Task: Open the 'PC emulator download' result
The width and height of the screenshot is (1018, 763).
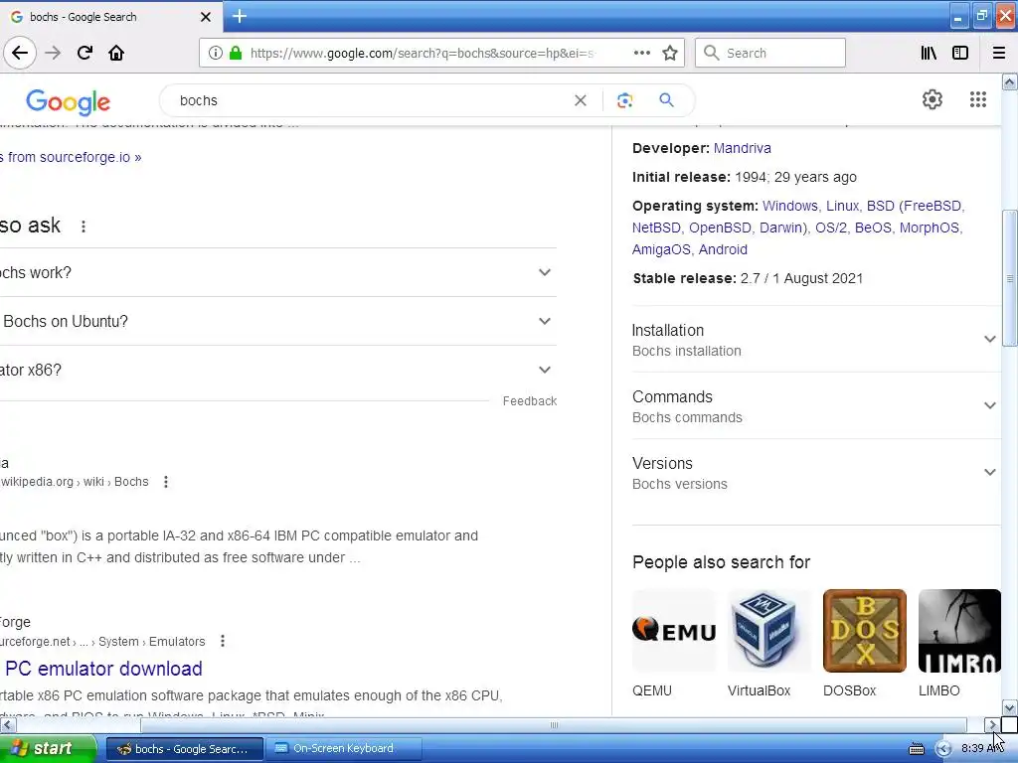Action: pos(103,669)
